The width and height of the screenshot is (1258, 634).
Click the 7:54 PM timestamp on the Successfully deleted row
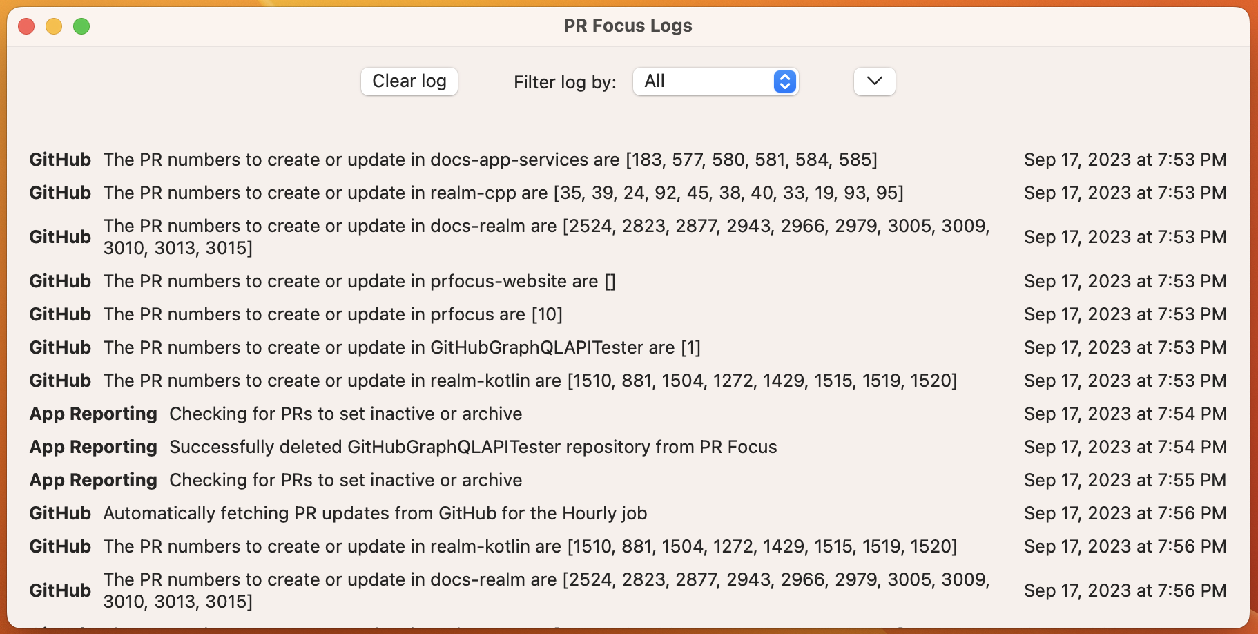(x=1125, y=447)
